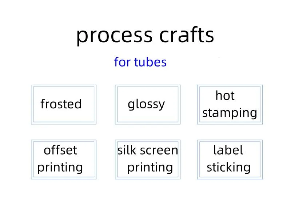This screenshot has height=200, width=291.
Task: Click the word "process" in the heading
Action: point(114,36)
